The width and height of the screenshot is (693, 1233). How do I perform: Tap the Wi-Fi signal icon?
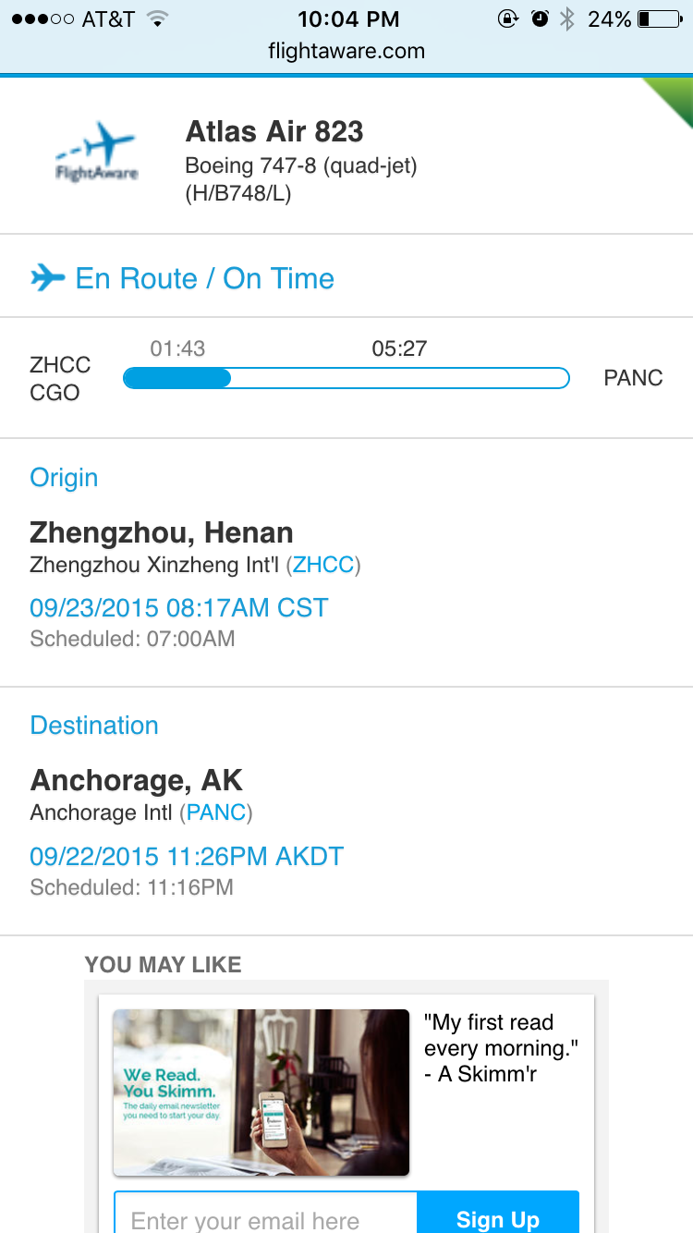pyautogui.click(x=157, y=18)
